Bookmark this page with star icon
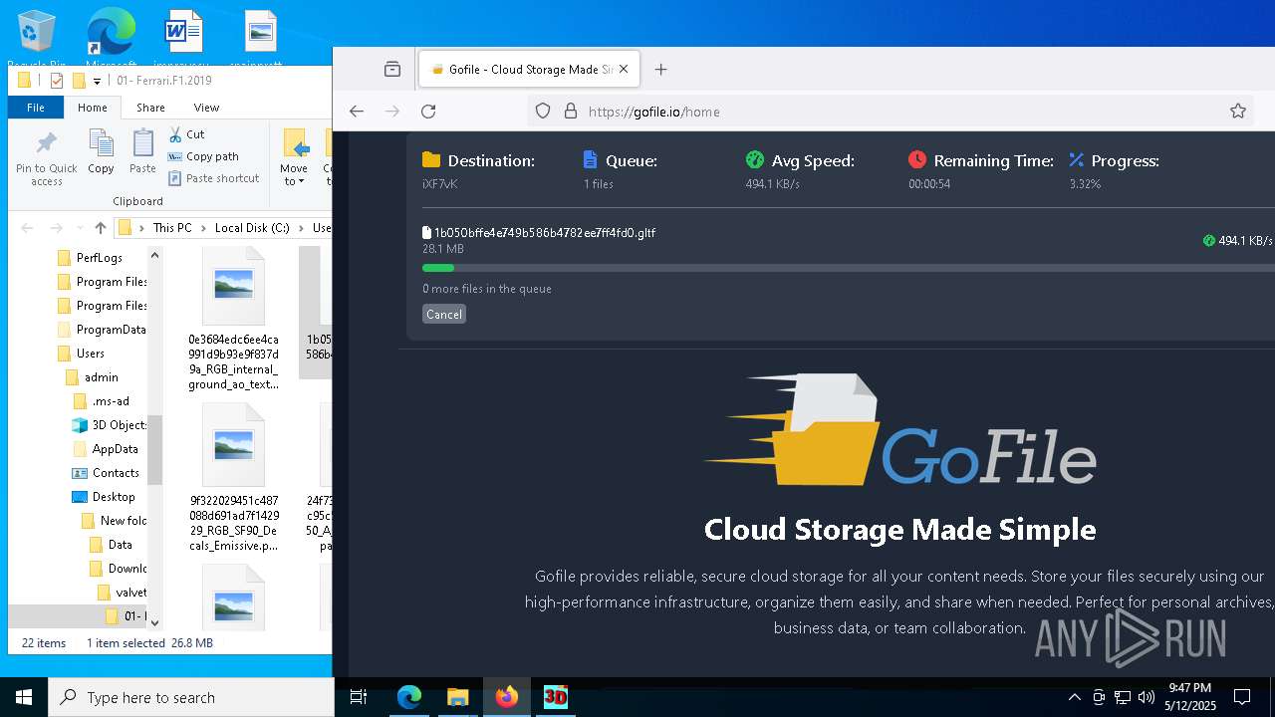Viewport: 1275px width, 717px height. 1238,112
